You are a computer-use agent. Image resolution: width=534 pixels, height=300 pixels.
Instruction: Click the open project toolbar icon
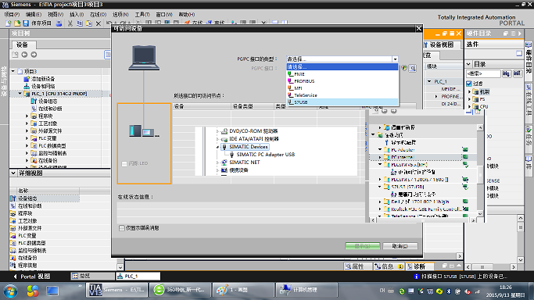[17, 23]
